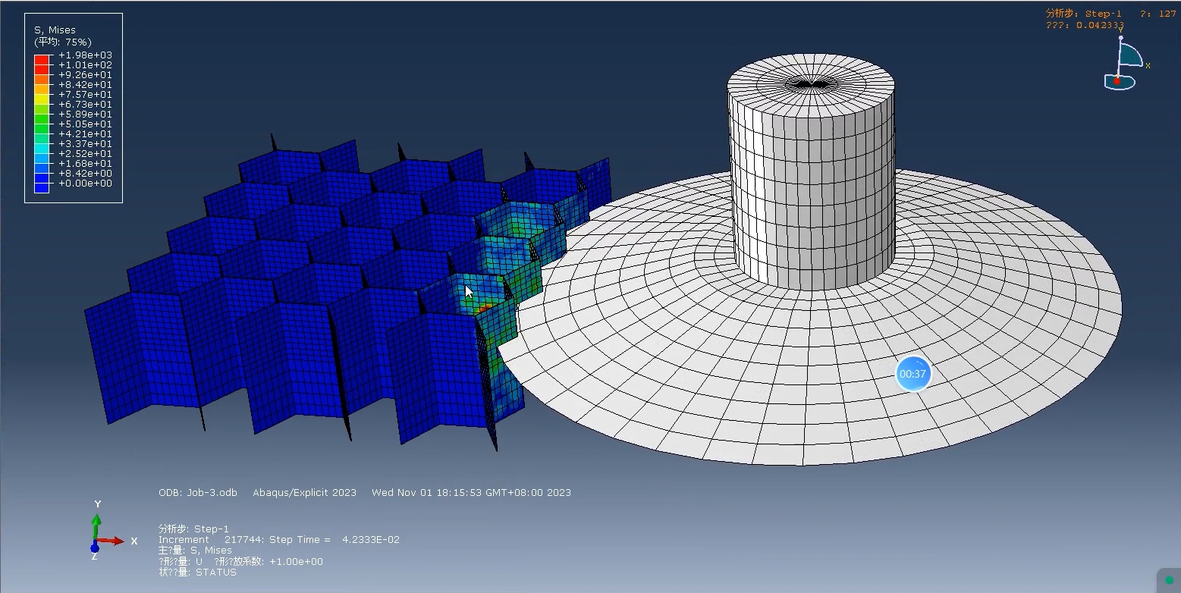
Task: Click the "ODB: Job-3.odb" text
Action: coord(197,493)
